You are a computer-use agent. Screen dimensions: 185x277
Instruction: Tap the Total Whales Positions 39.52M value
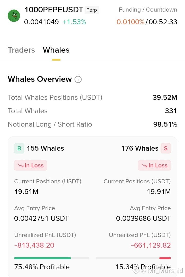click(x=165, y=97)
